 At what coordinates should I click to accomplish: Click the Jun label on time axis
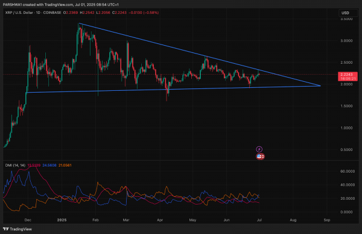tap(226, 220)
